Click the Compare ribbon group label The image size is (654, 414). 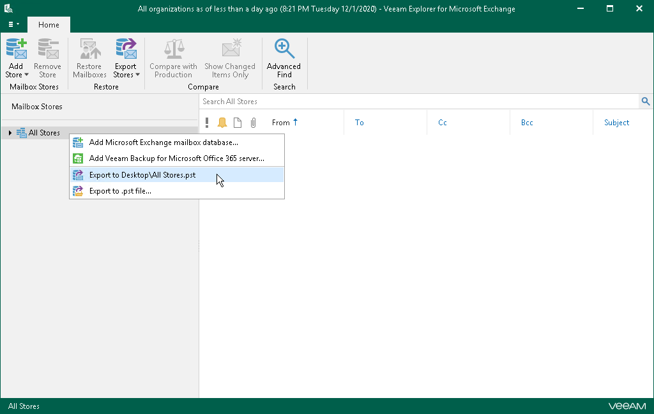[203, 87]
